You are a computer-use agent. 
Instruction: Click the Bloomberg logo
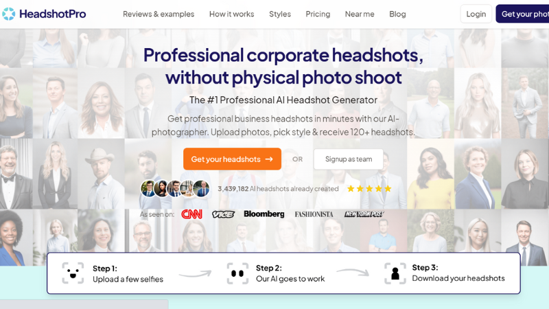click(x=264, y=214)
